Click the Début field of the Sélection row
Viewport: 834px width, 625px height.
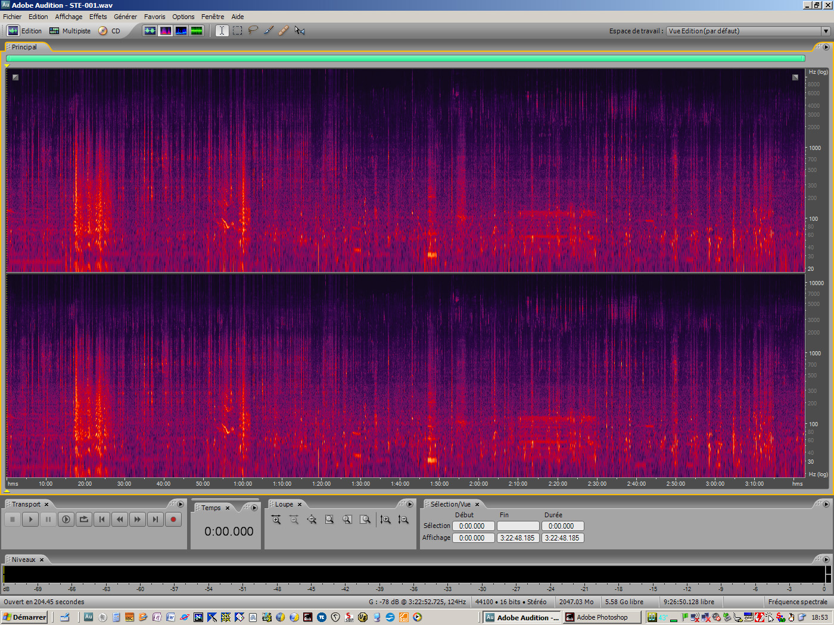point(474,526)
